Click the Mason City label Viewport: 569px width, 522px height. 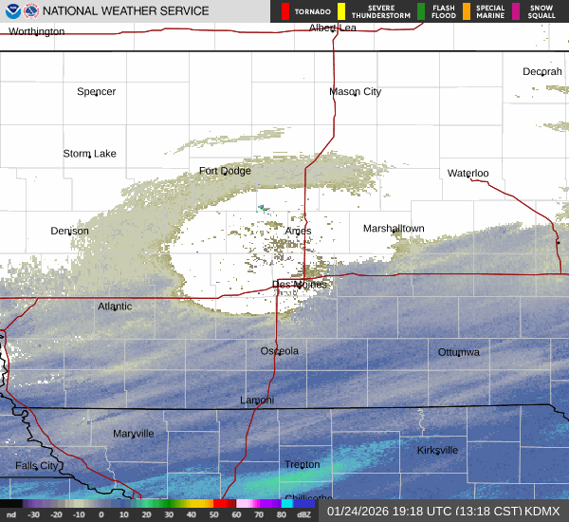point(355,92)
